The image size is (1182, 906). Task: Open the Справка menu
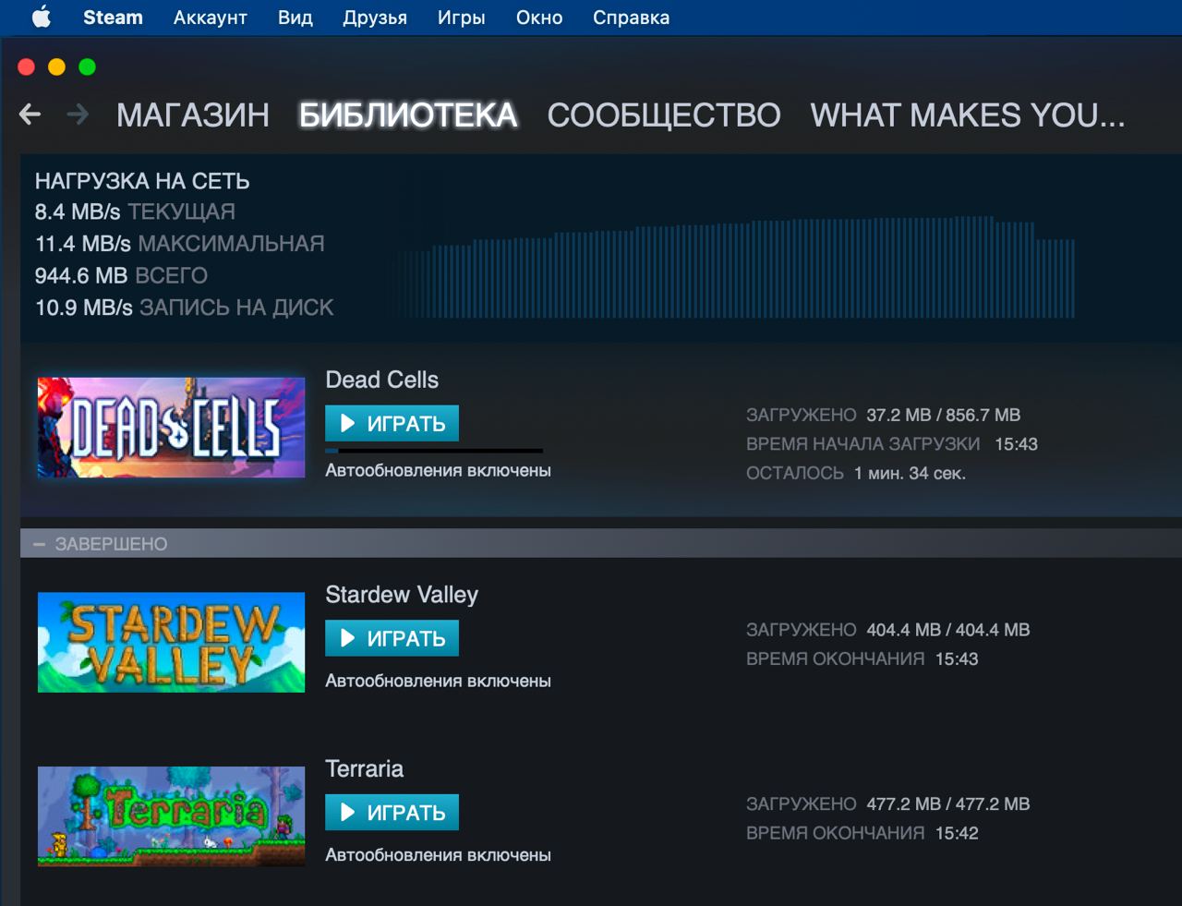point(632,18)
